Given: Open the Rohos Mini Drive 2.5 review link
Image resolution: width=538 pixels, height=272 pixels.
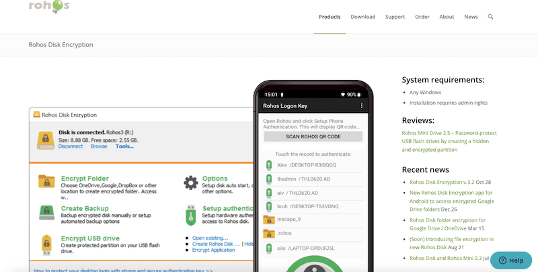Looking at the screenshot, I should pyautogui.click(x=449, y=141).
